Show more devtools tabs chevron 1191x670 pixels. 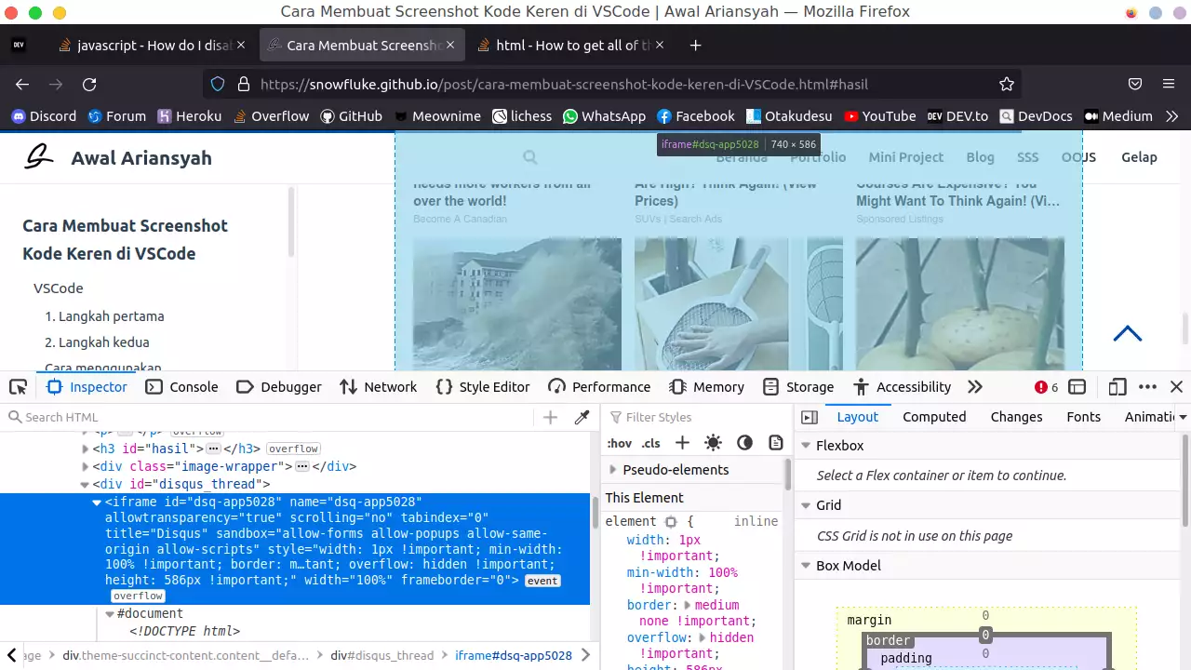coord(975,387)
